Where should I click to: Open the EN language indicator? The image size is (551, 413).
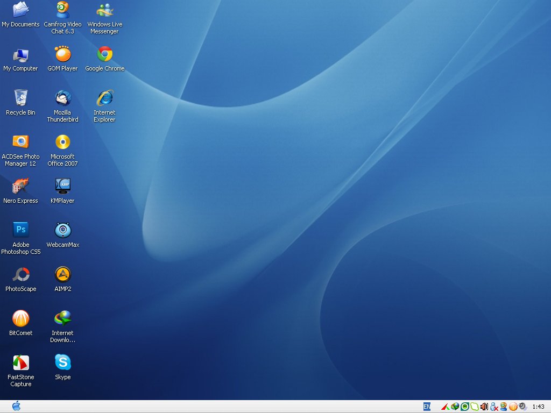click(427, 406)
